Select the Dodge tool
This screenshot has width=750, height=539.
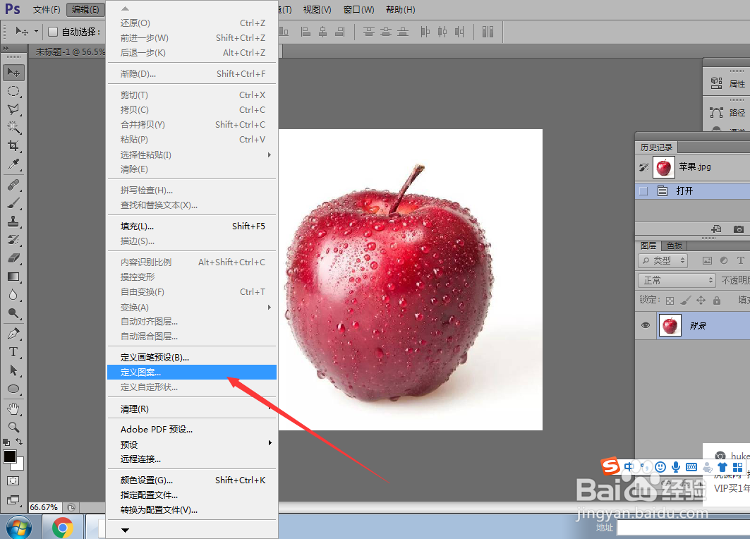tap(13, 313)
